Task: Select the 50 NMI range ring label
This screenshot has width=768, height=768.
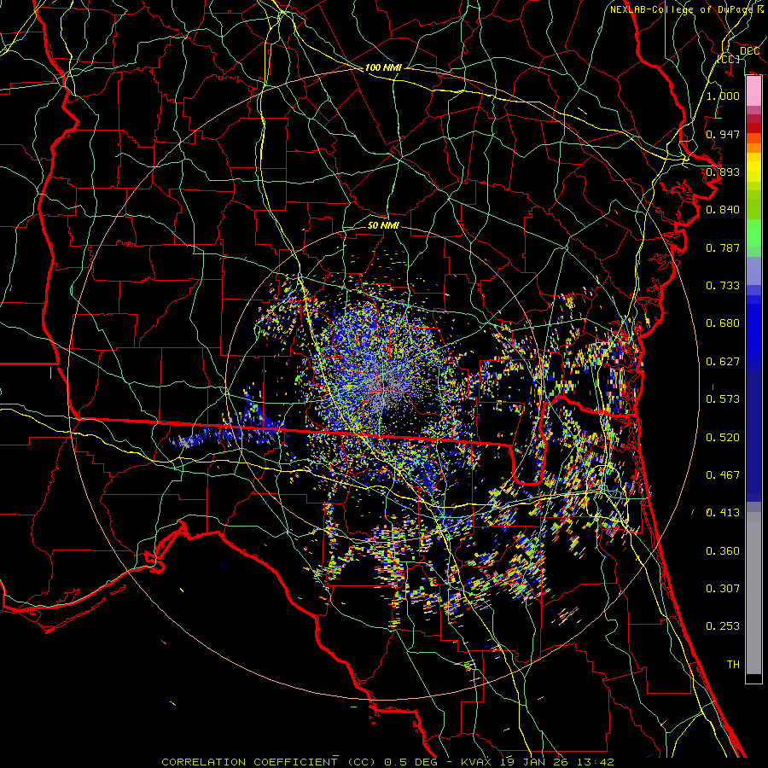Action: (x=383, y=225)
